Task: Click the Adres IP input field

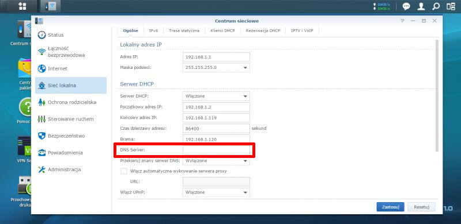Action: 216,57
